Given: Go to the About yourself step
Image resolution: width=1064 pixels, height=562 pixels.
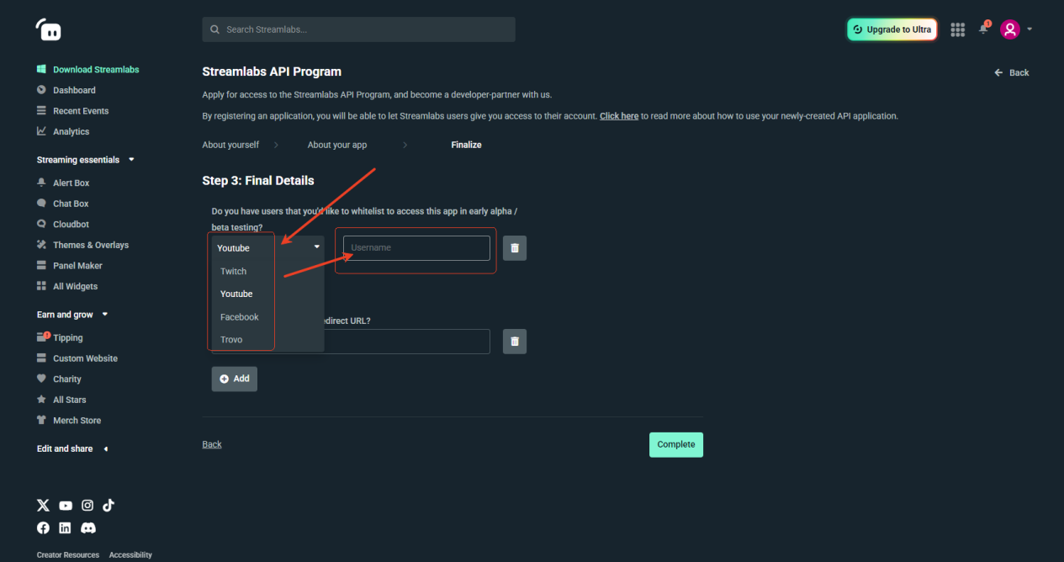Looking at the screenshot, I should pos(230,145).
